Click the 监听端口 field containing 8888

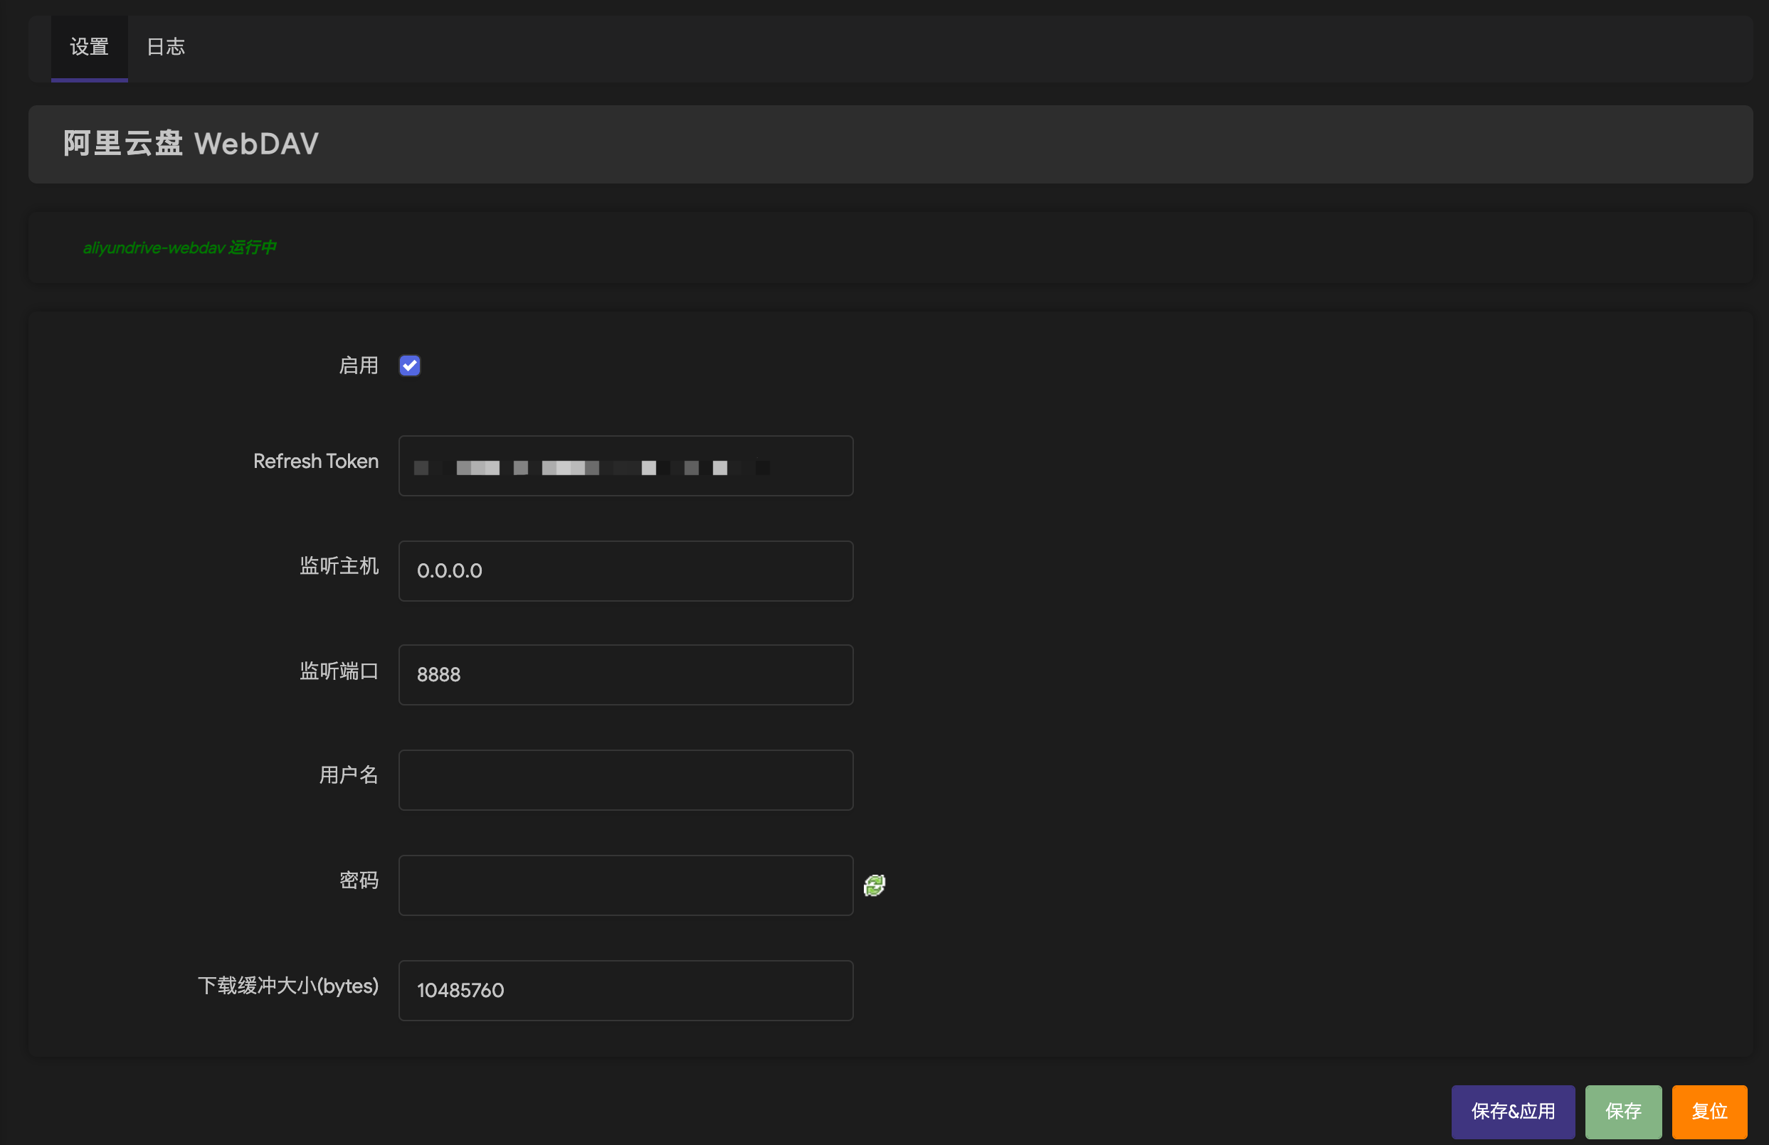(625, 675)
